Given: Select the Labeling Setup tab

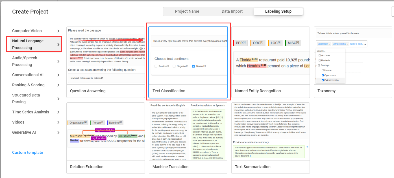Looking at the screenshot, I should [x=278, y=12].
